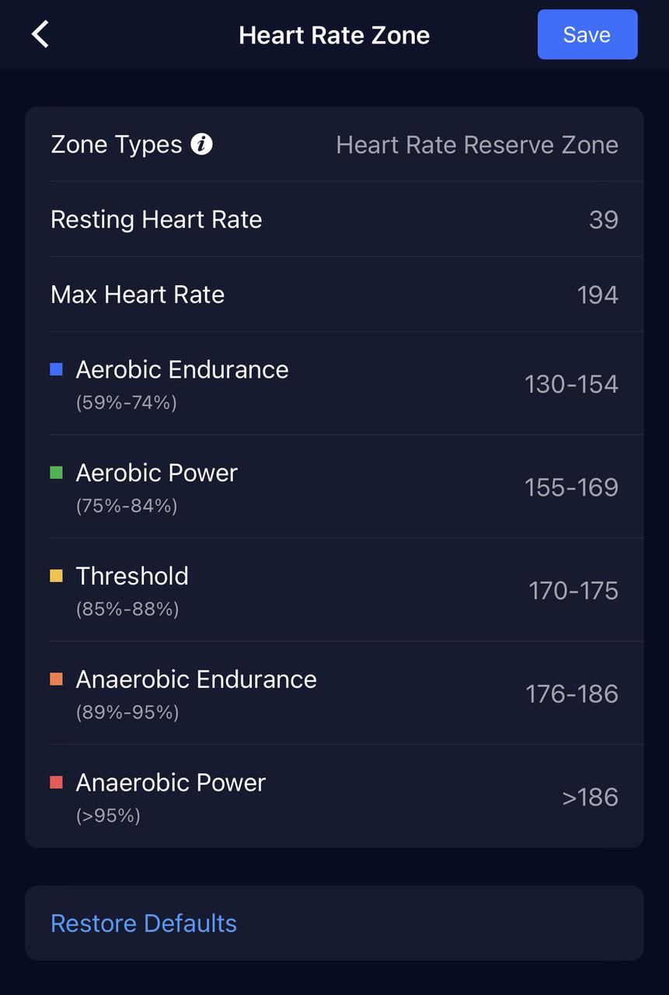Open the Zone Types info icon

point(202,145)
